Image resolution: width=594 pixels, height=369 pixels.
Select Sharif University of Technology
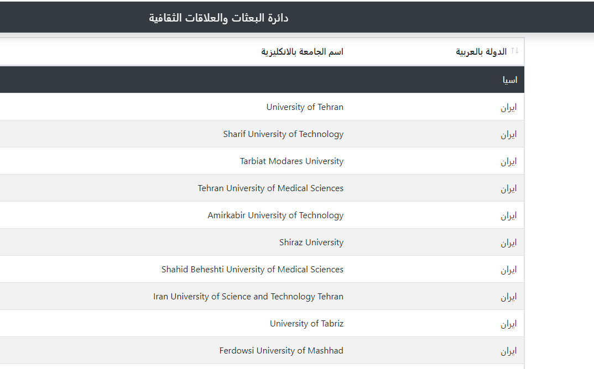tap(283, 134)
